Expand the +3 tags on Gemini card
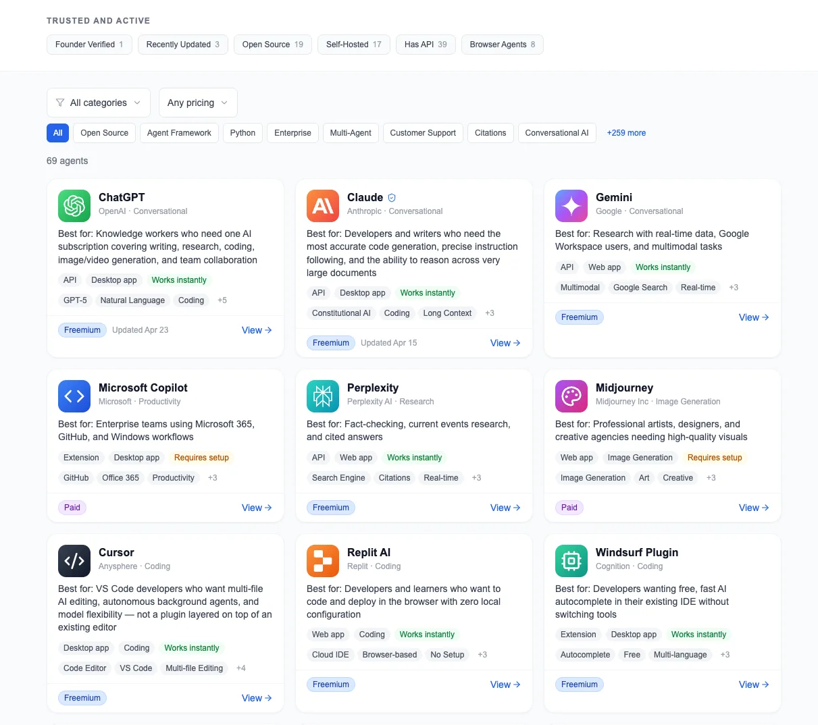 (x=734, y=288)
